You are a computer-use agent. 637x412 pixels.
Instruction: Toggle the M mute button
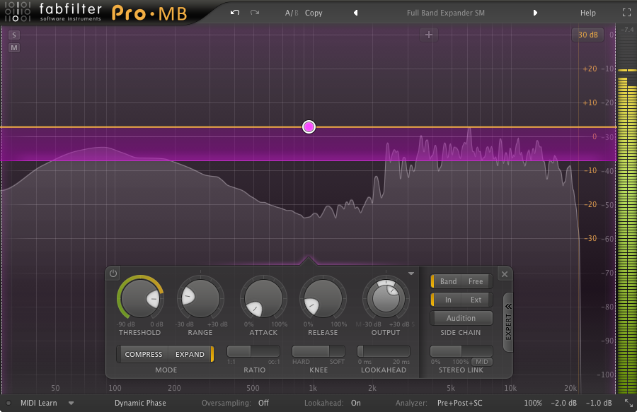coord(14,48)
